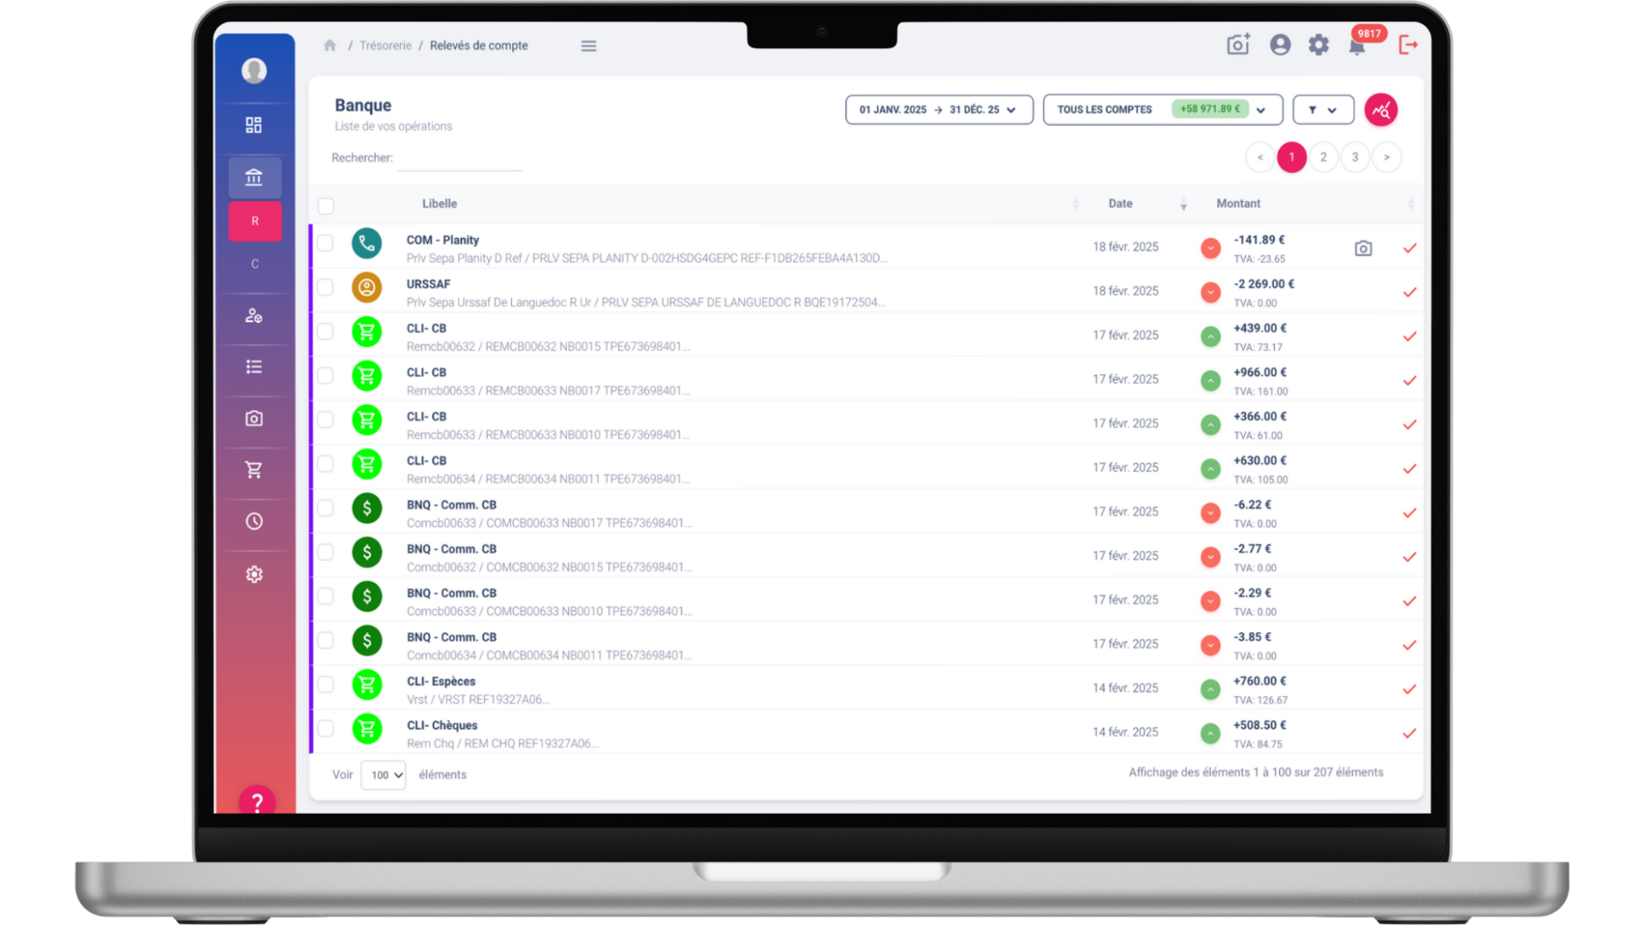Click the Rechercher search field
The height and width of the screenshot is (925, 1644).
(x=460, y=158)
